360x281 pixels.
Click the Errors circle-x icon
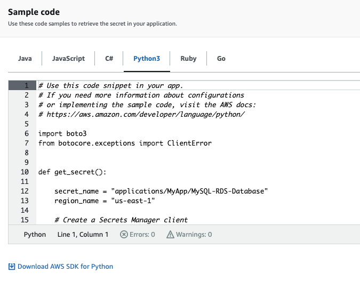(124, 235)
